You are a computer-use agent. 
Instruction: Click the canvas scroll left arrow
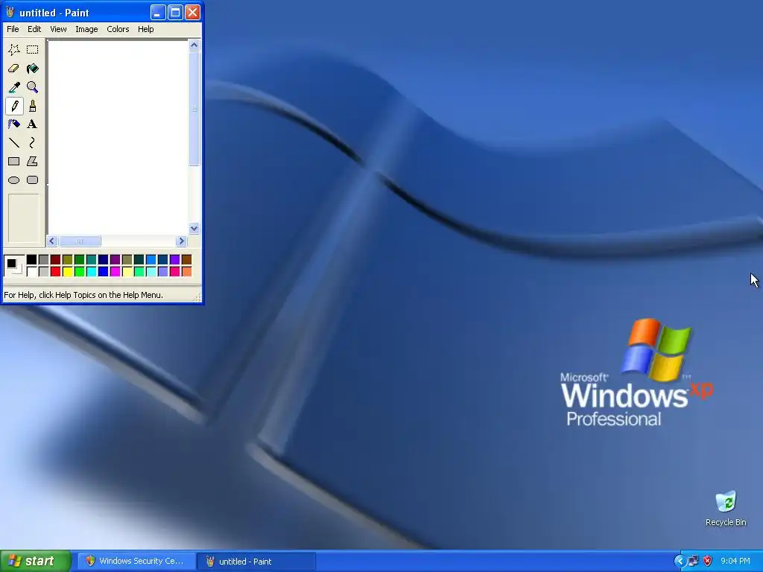pyautogui.click(x=53, y=241)
